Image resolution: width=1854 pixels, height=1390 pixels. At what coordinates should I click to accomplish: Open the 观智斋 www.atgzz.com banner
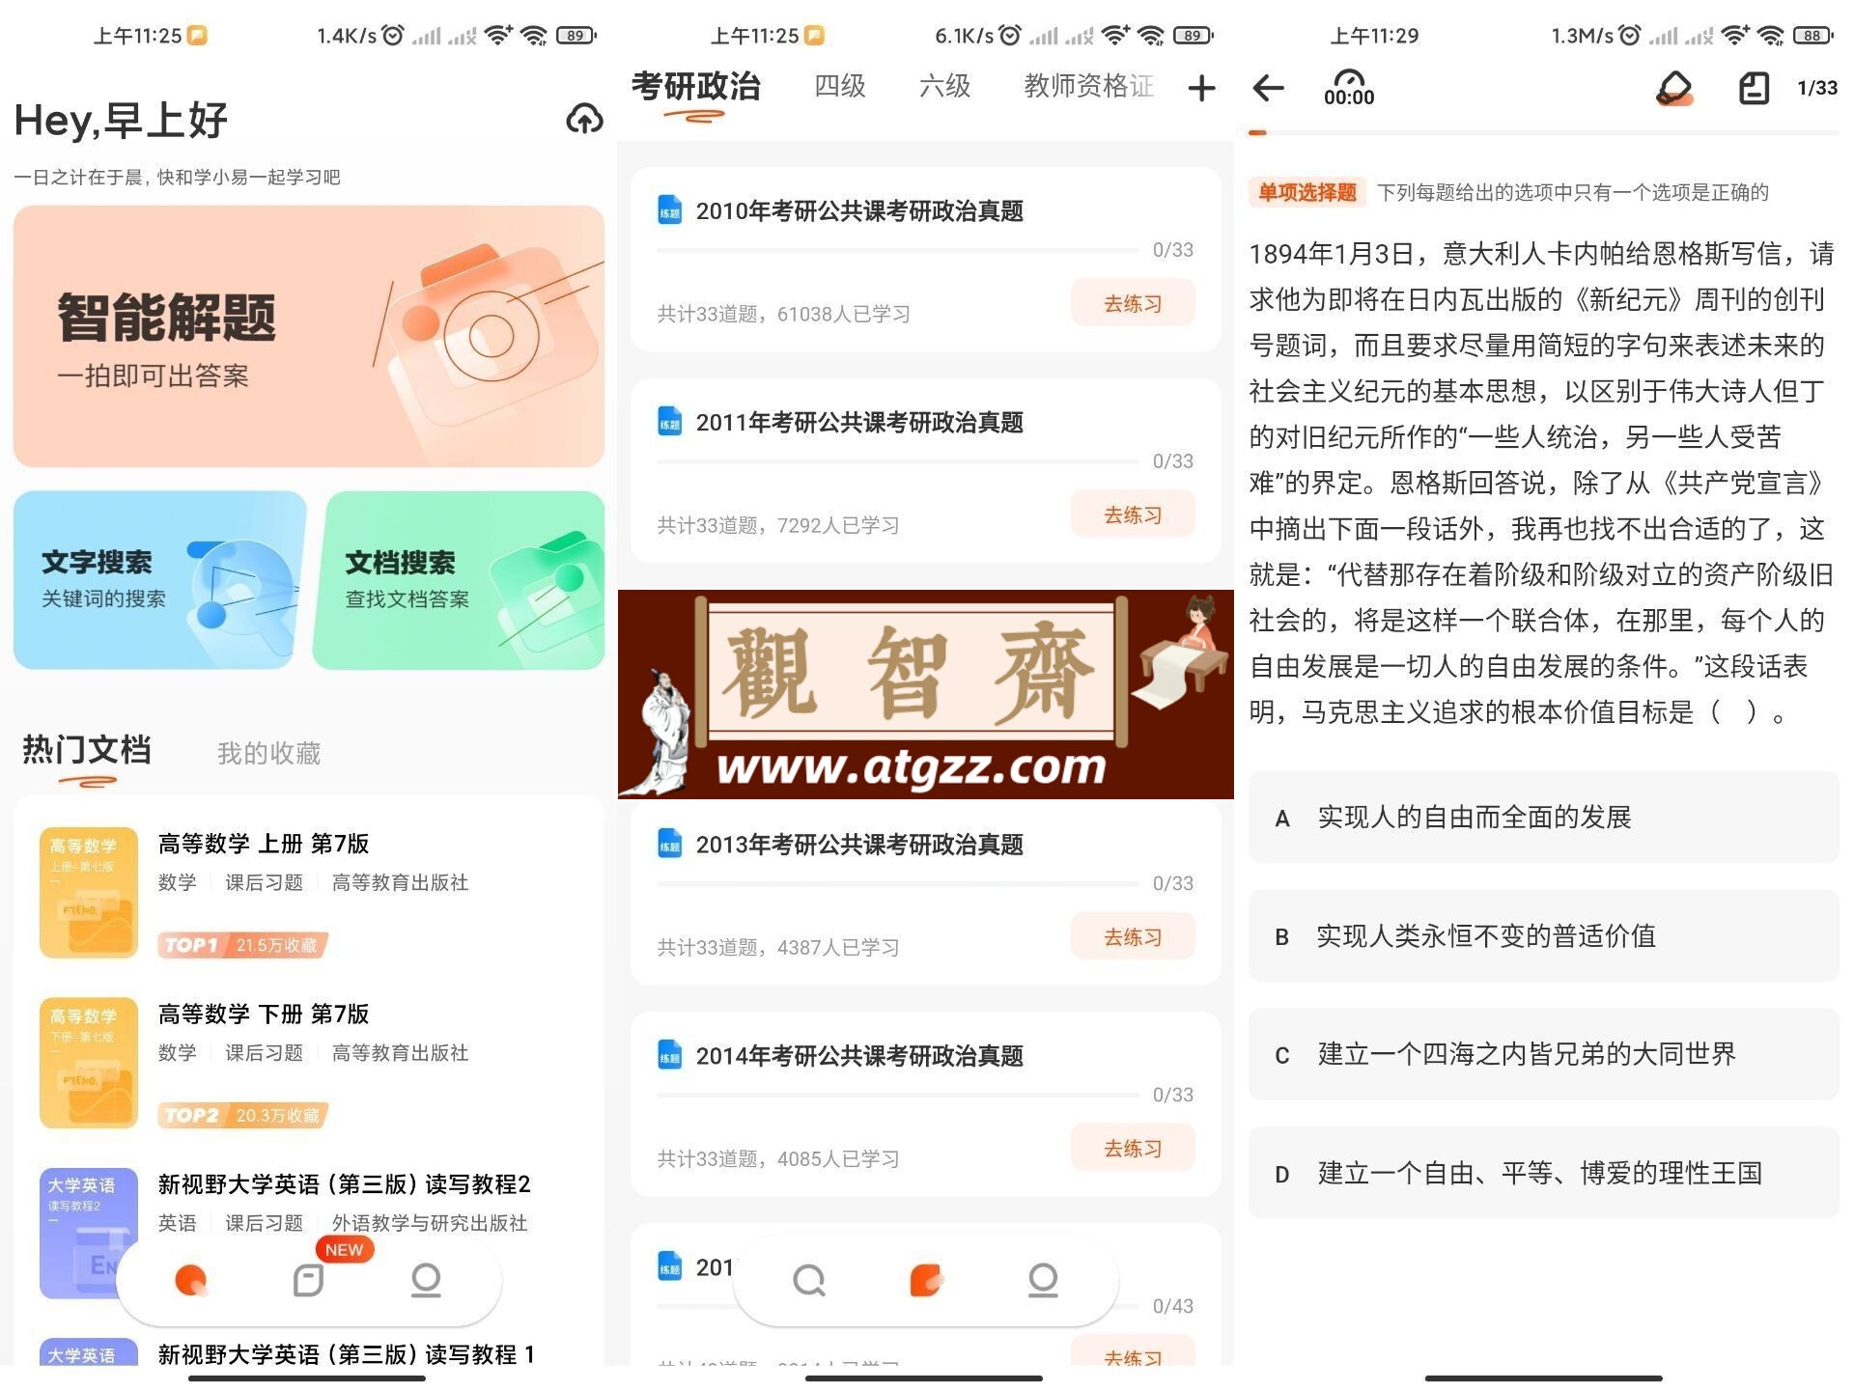pyautogui.click(x=926, y=694)
